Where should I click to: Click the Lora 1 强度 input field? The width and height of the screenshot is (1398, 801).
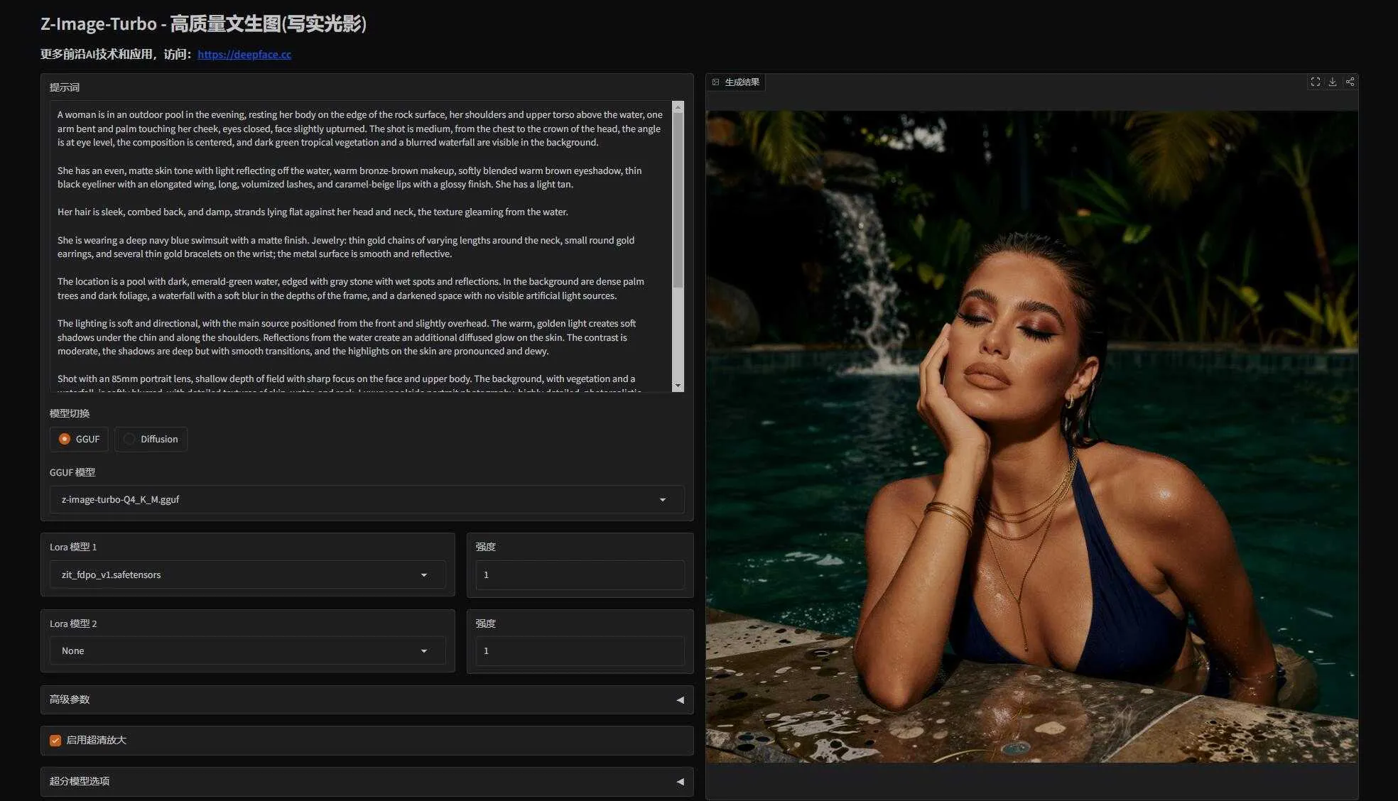click(579, 574)
